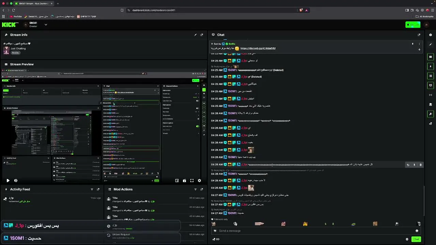The width and height of the screenshot is (436, 245).
Task: Click the Send a message field
Action: click(316, 231)
